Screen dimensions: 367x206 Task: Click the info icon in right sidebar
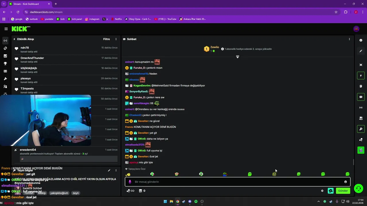[361, 40]
